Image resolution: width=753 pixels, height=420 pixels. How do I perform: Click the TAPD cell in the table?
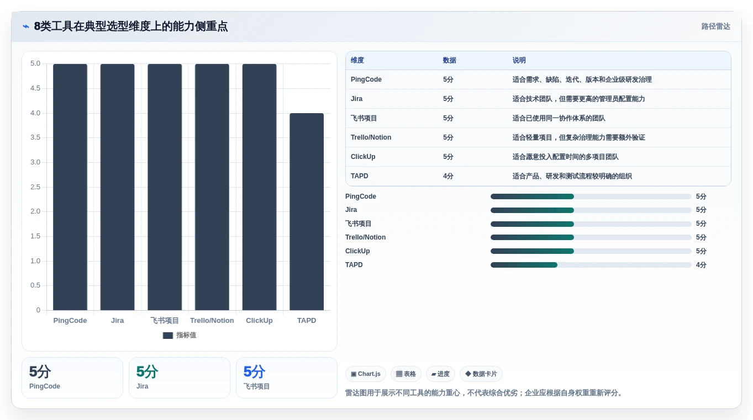[360, 176]
